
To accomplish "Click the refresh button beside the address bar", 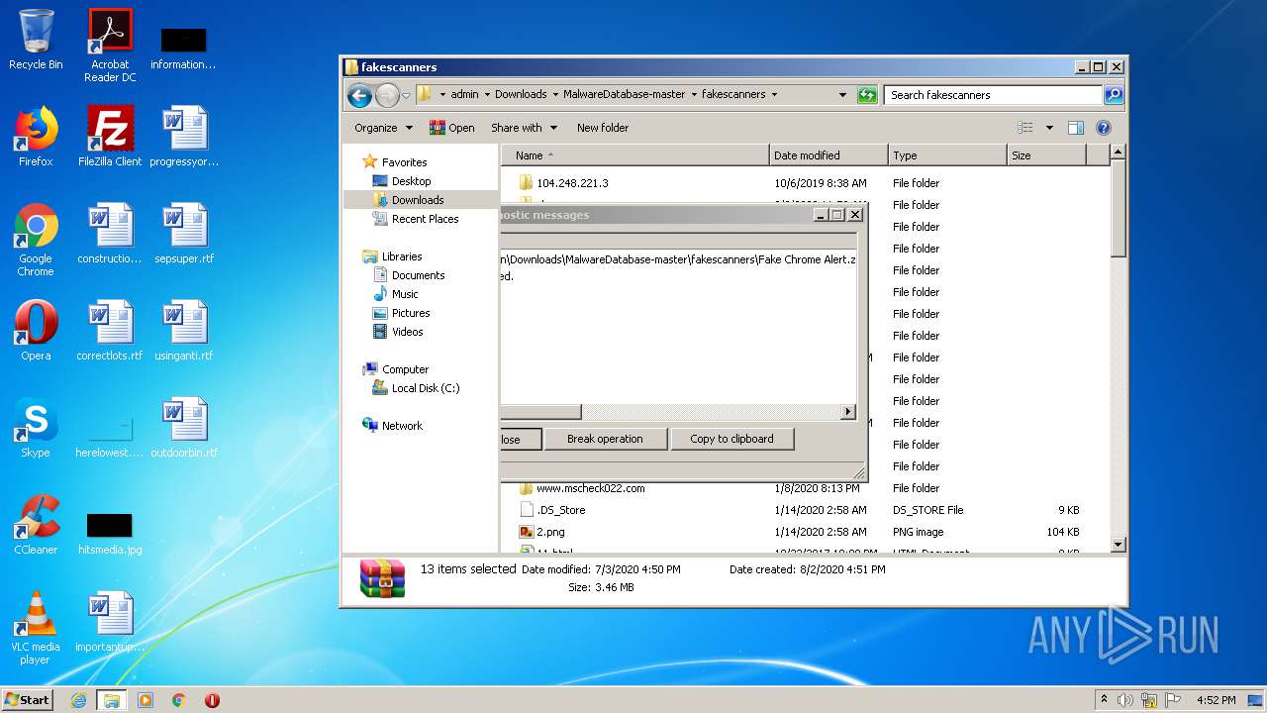I will pyautogui.click(x=867, y=95).
